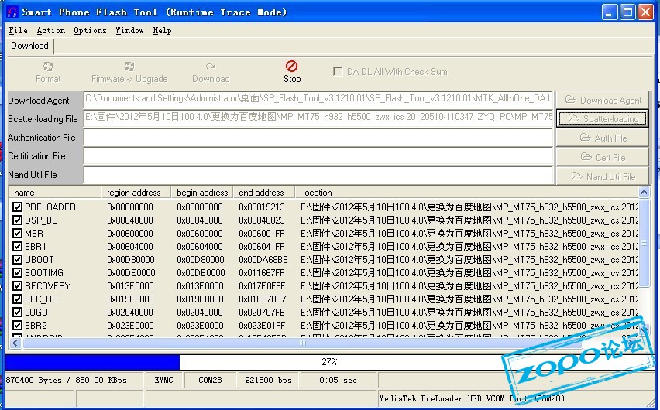This screenshot has height=410, width=660.
Task: Uncheck the MBR partition
Action: 17,233
